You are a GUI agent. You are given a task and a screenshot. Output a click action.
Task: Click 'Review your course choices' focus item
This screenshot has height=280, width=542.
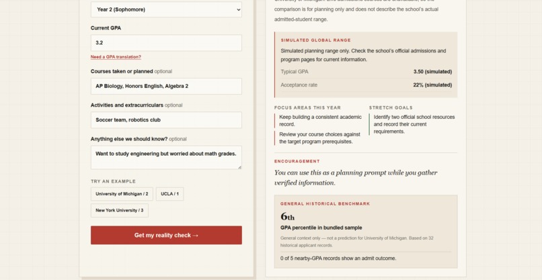tap(319, 138)
